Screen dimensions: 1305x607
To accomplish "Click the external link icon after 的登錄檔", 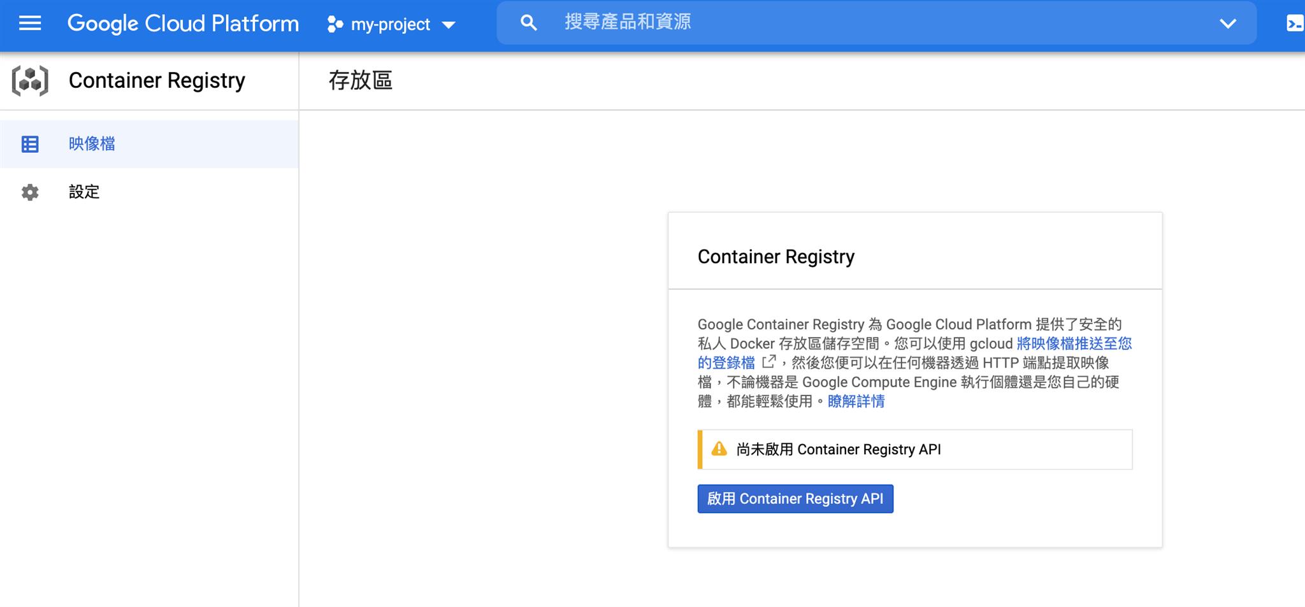I will click(x=769, y=362).
